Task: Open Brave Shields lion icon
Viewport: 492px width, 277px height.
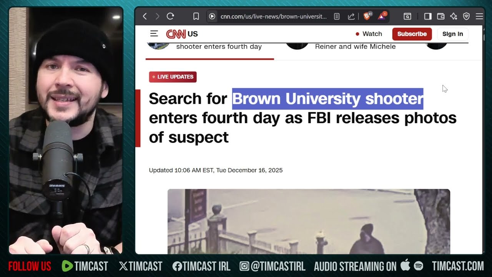Action: tap(367, 16)
